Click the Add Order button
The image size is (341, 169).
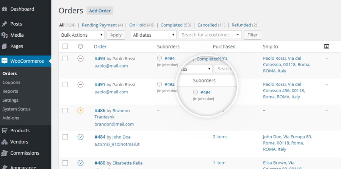point(100,11)
